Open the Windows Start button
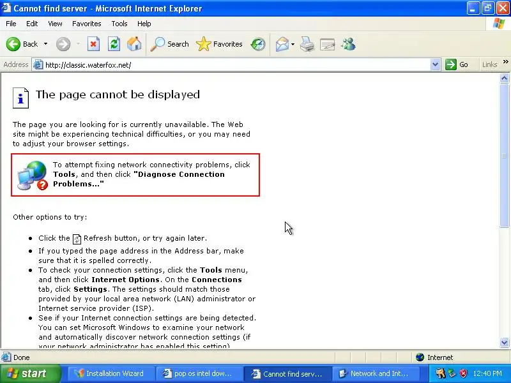Viewport: 511px width, 383px height. click(x=30, y=373)
